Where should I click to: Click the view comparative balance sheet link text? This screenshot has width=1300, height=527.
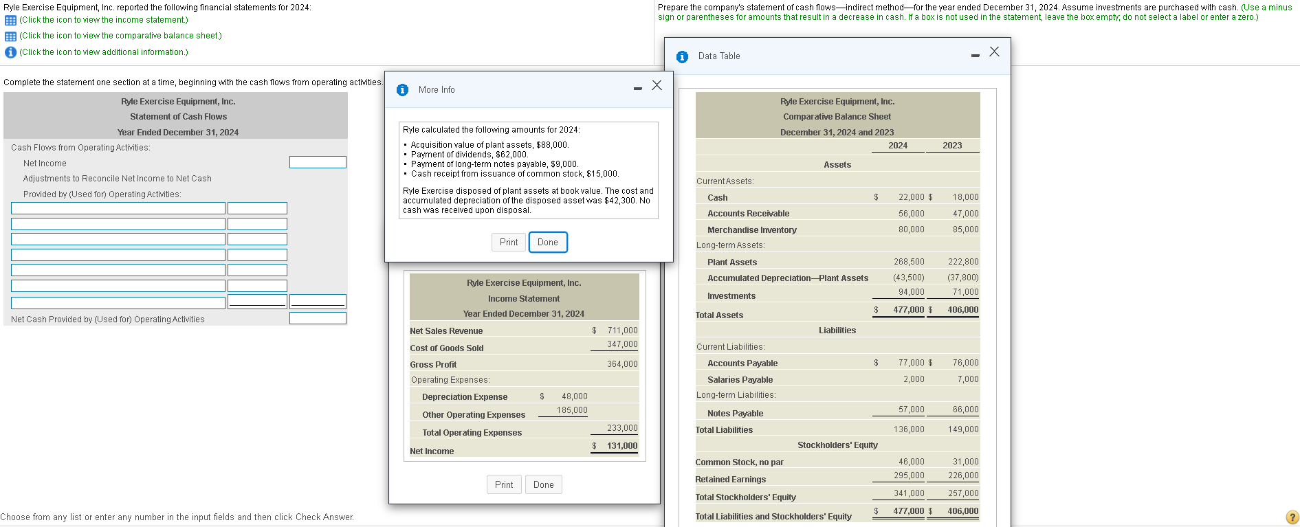[120, 36]
